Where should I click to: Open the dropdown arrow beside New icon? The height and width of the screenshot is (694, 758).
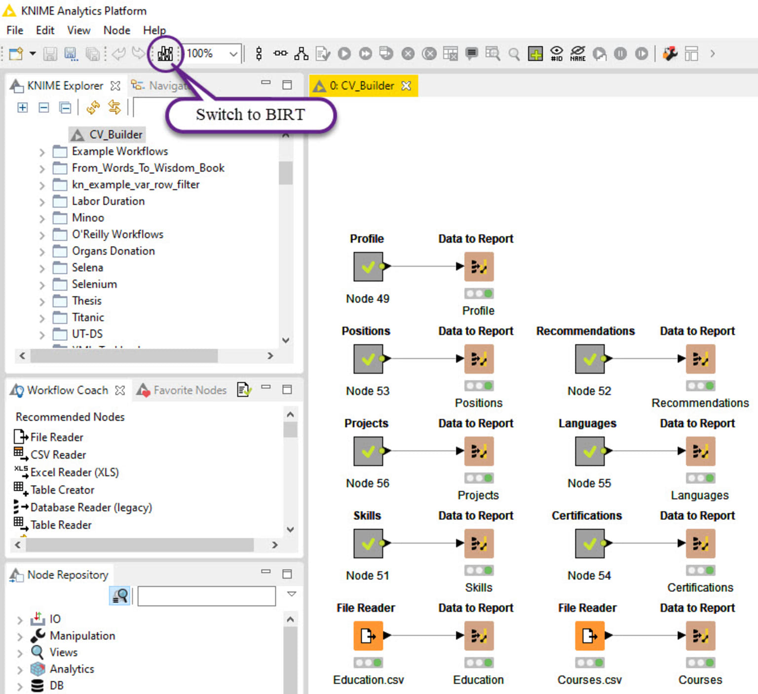point(33,53)
